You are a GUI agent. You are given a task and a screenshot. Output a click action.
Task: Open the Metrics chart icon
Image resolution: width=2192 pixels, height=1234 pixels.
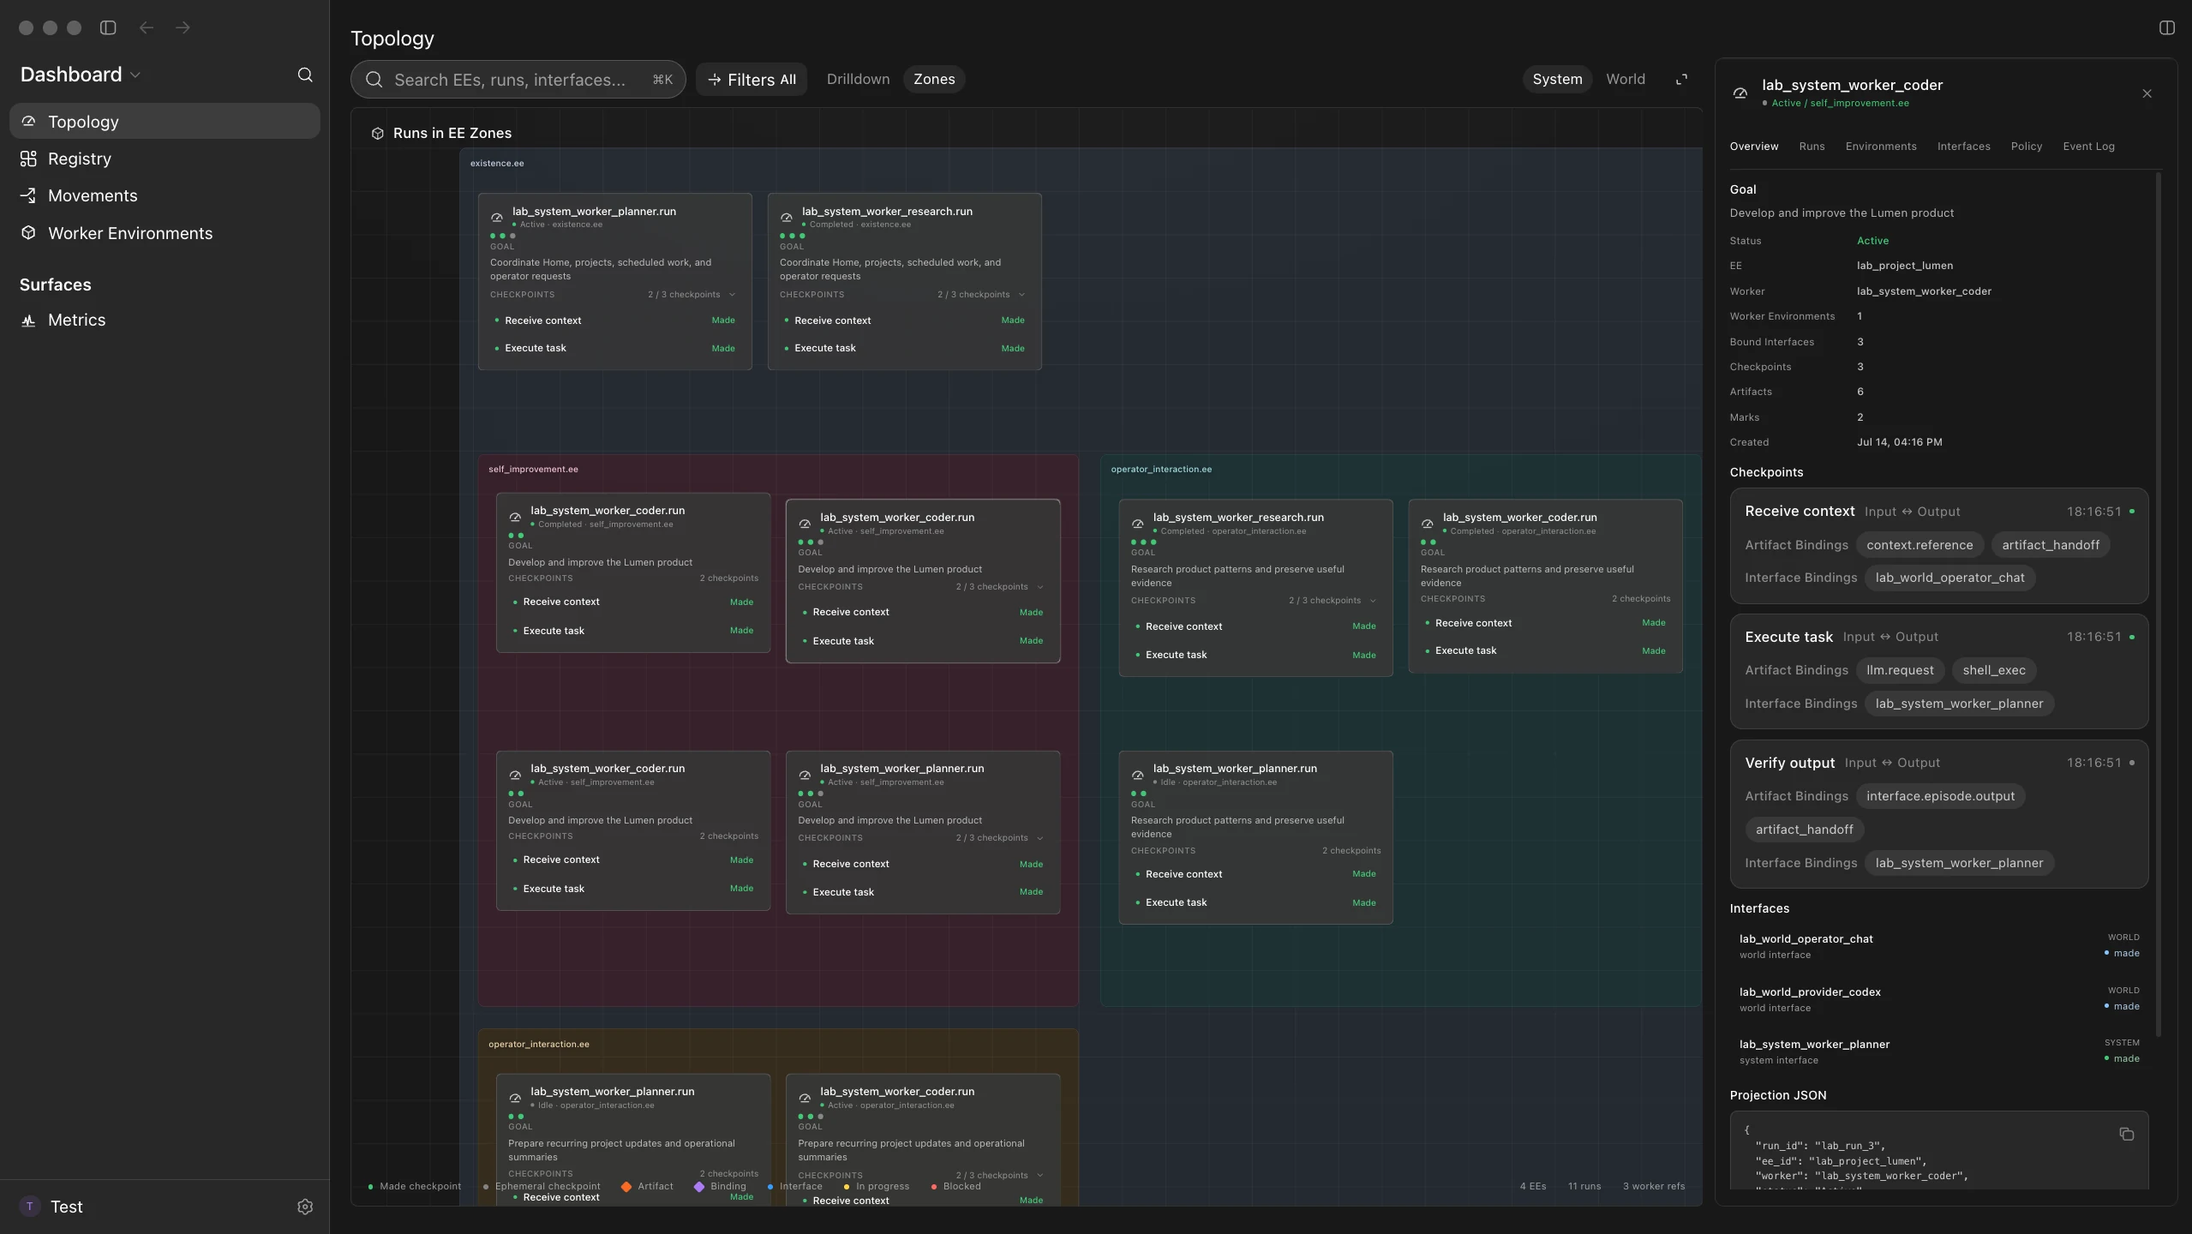(28, 320)
